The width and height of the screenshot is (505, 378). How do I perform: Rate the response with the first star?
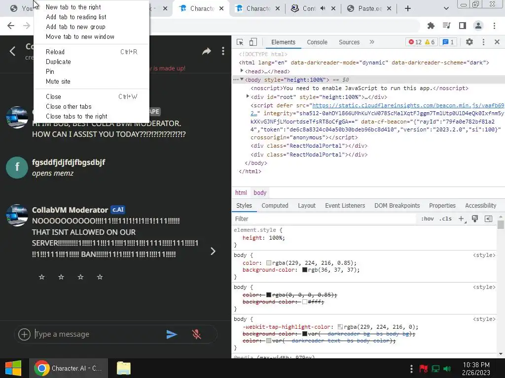(41, 277)
